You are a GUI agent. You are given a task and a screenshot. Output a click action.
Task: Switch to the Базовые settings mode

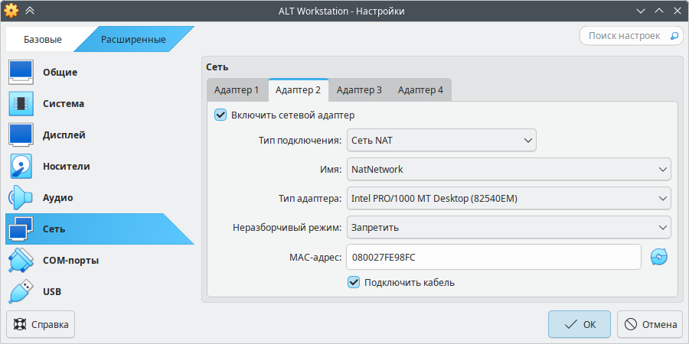43,39
